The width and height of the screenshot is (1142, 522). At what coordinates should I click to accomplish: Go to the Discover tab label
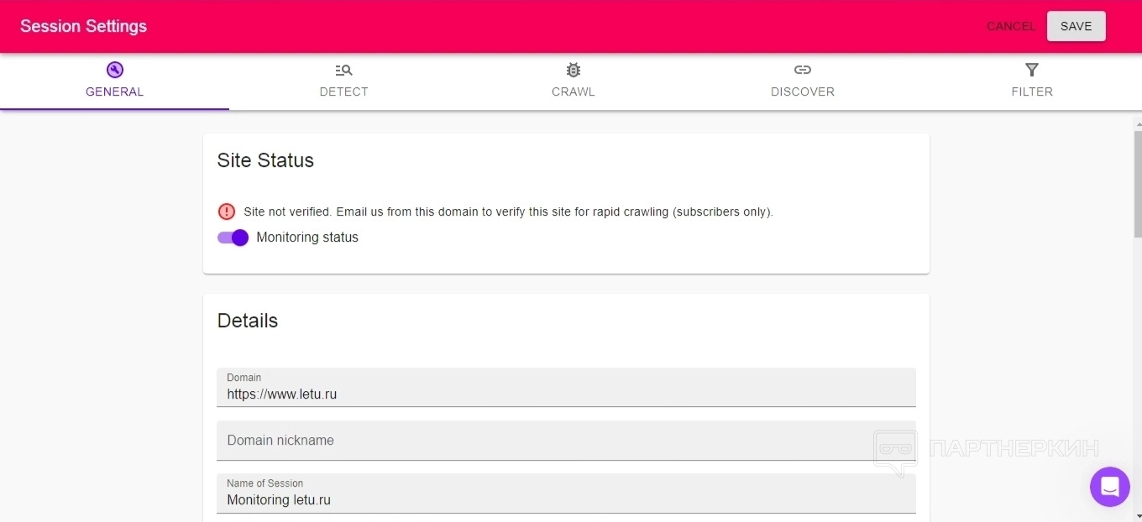(803, 92)
